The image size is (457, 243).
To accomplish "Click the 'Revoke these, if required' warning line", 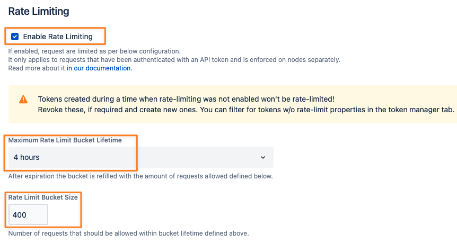I will 247,110.
